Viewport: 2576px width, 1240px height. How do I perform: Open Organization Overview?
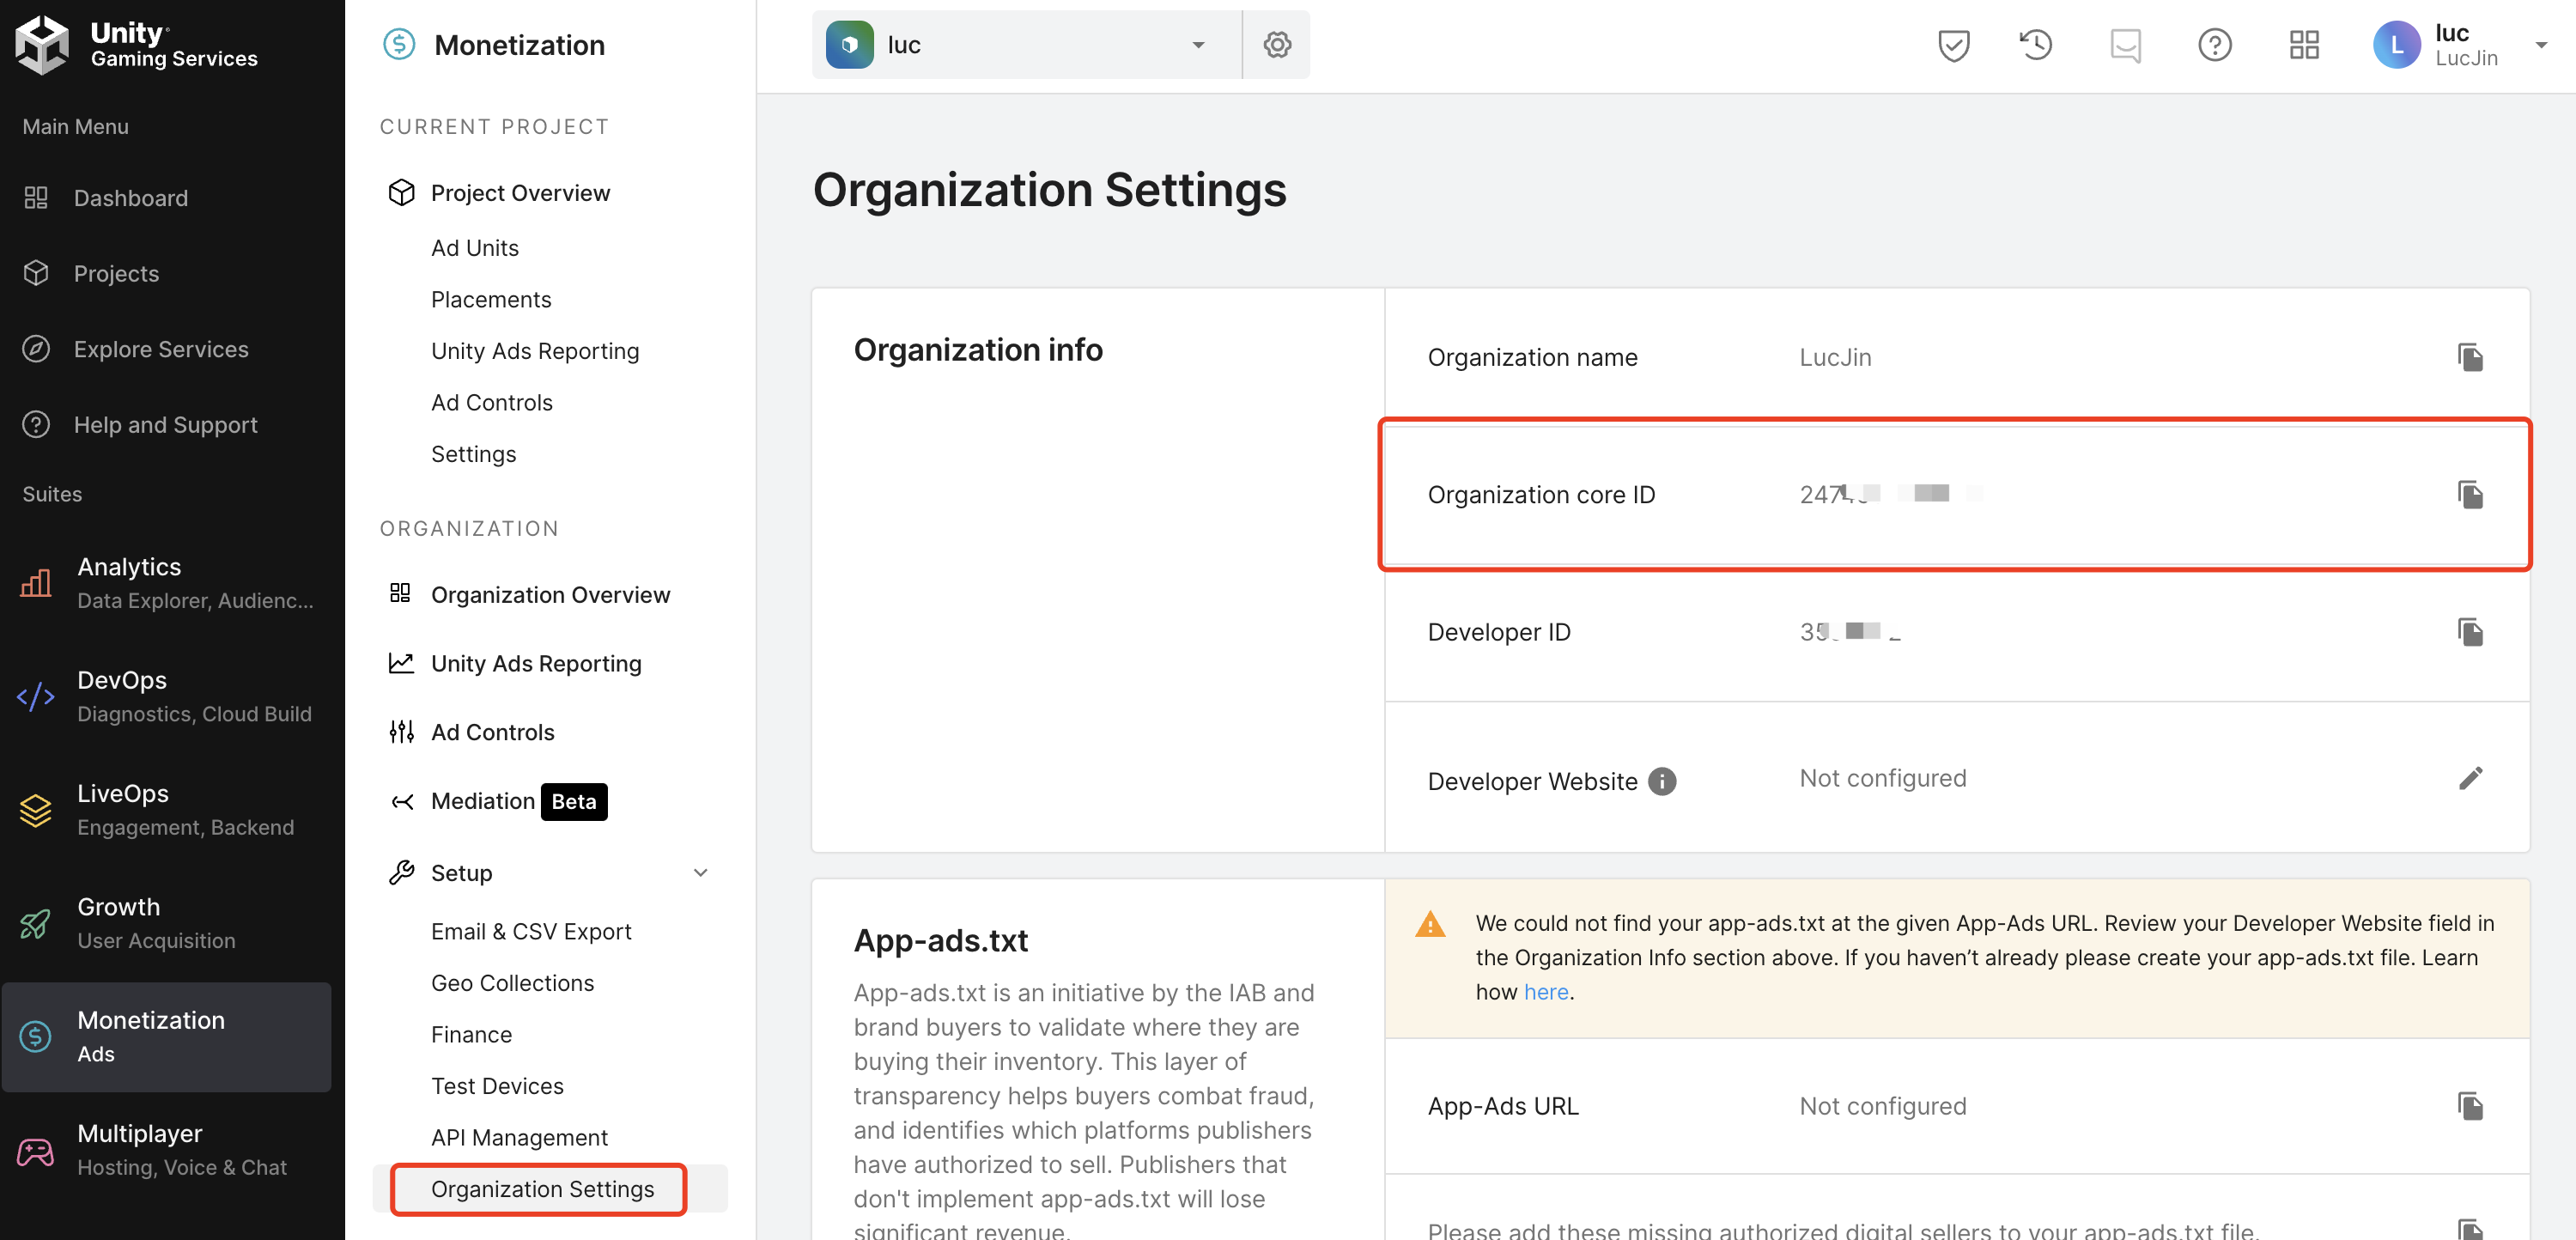point(550,595)
